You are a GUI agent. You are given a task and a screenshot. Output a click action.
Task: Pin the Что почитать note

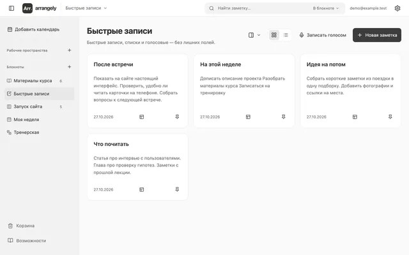177,189
